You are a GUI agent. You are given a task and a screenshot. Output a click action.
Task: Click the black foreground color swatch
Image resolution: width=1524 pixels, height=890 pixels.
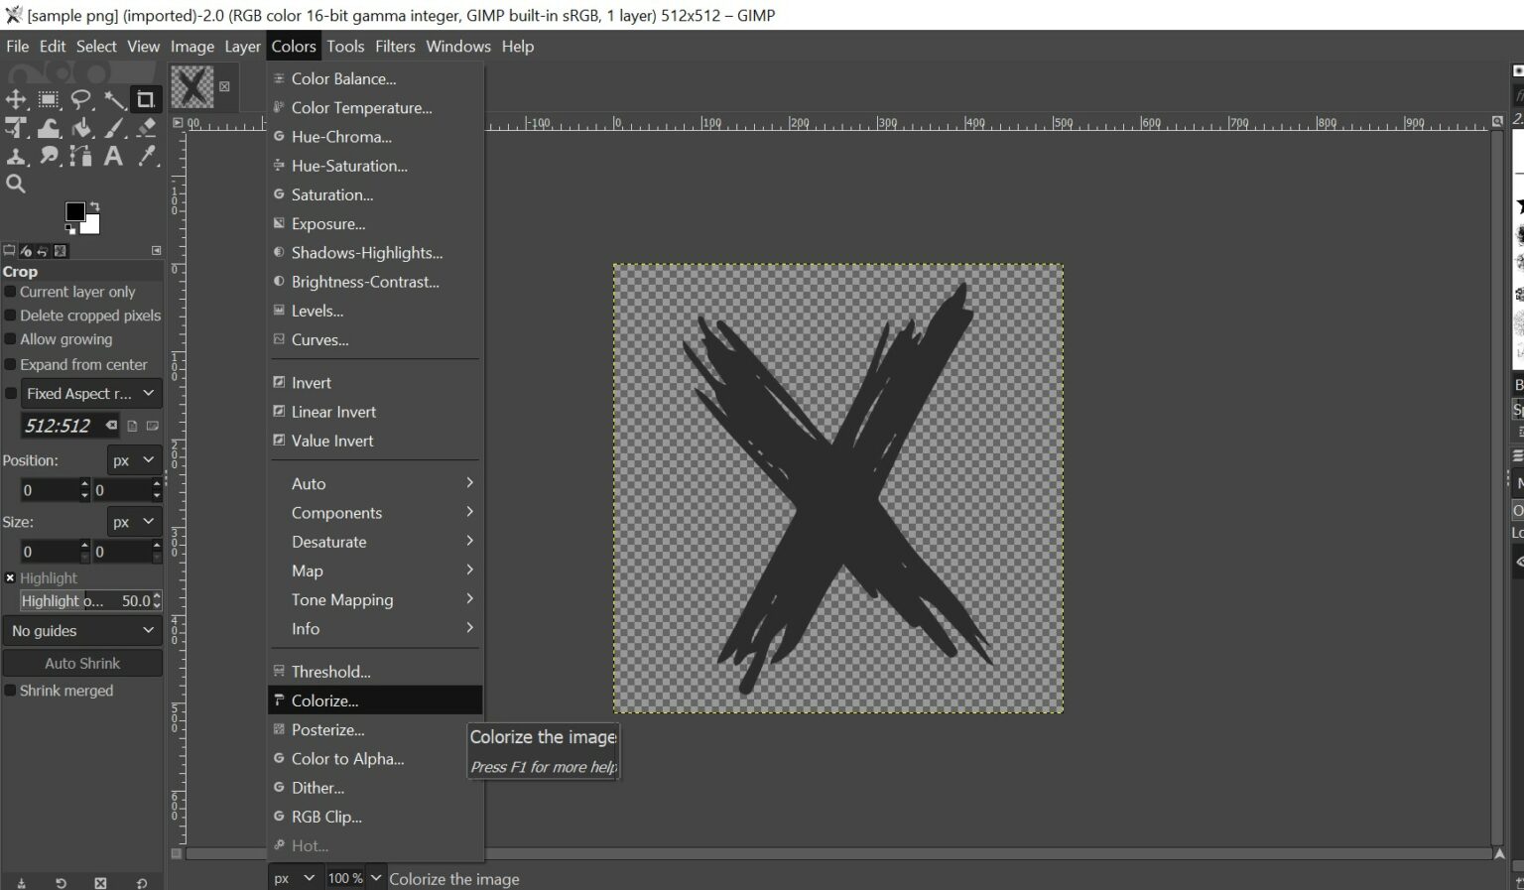pyautogui.click(x=76, y=210)
